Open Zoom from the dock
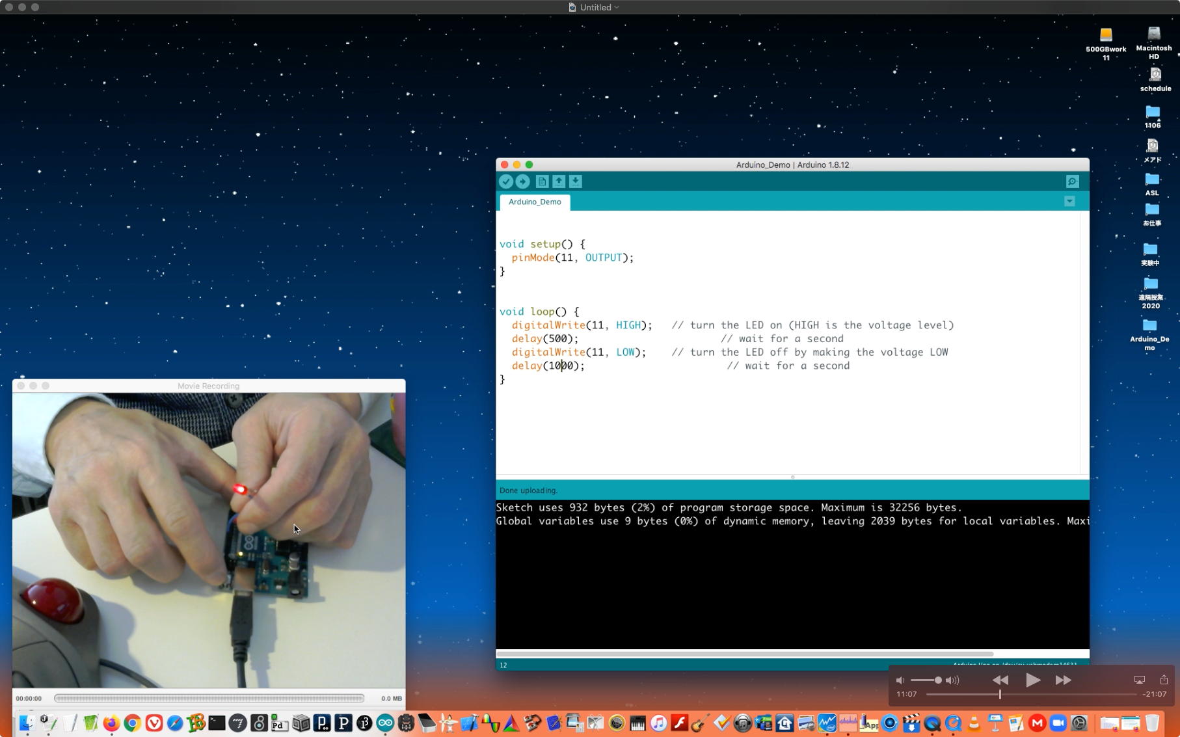The width and height of the screenshot is (1180, 737). [x=1058, y=723]
